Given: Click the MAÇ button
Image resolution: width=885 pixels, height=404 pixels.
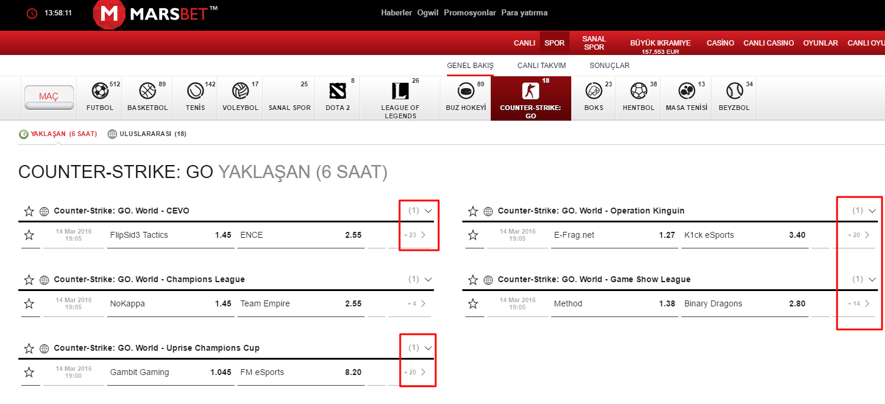Looking at the screenshot, I should (49, 98).
